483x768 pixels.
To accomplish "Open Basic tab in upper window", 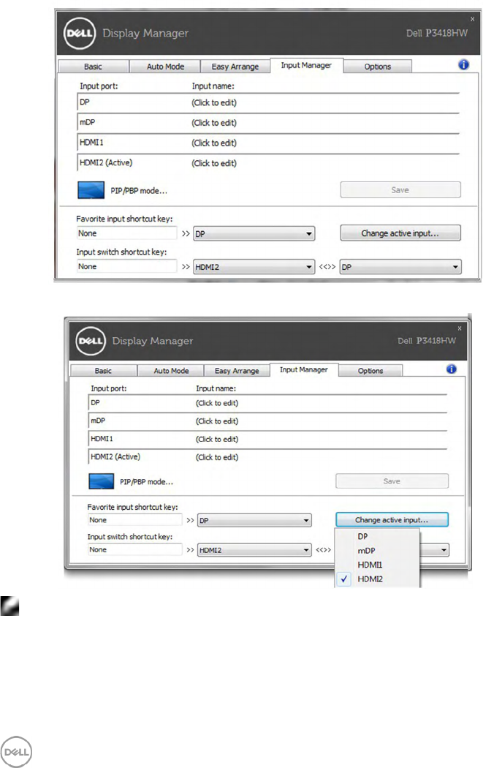I will click(93, 67).
